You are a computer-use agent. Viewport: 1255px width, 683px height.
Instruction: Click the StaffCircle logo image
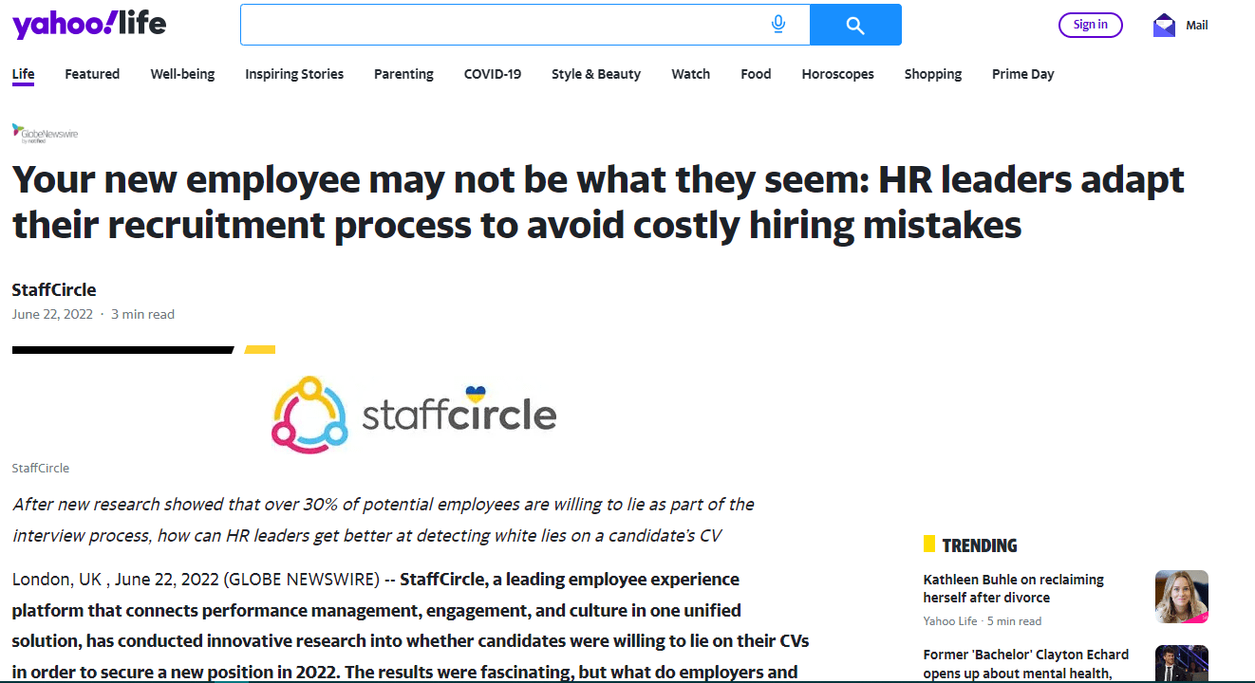pyautogui.click(x=414, y=414)
